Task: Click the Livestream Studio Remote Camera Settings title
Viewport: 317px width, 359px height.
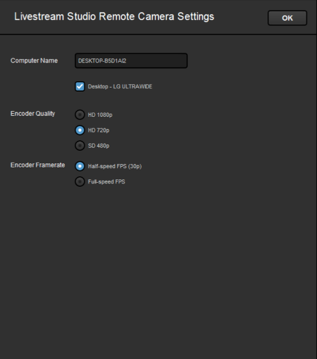Action: pos(114,17)
